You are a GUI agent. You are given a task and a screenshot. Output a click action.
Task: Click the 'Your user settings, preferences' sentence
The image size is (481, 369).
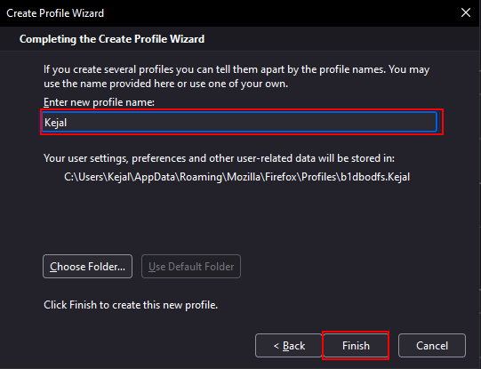[219, 158]
